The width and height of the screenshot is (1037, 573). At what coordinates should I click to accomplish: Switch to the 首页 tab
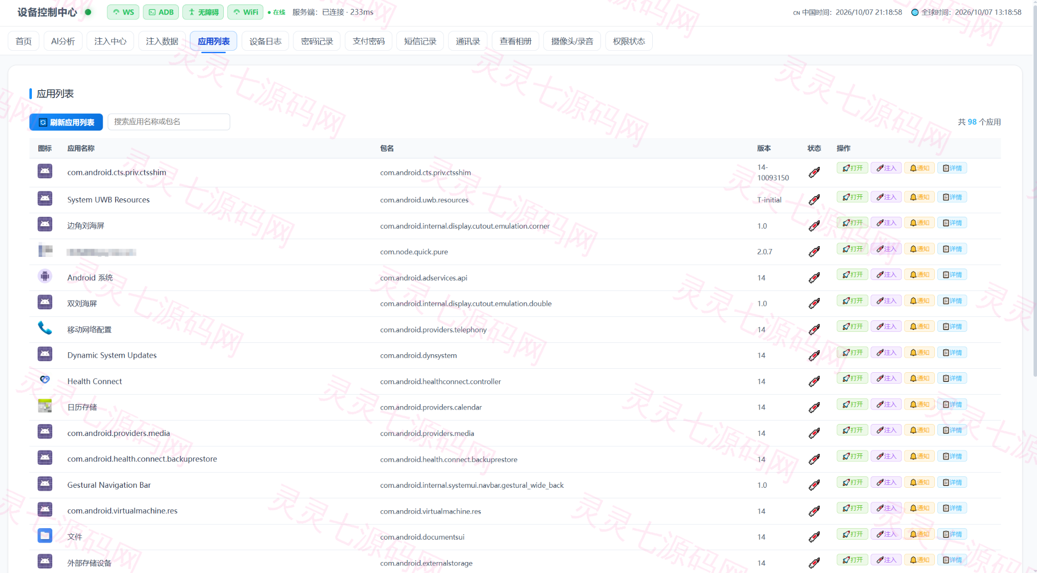pyautogui.click(x=23, y=41)
